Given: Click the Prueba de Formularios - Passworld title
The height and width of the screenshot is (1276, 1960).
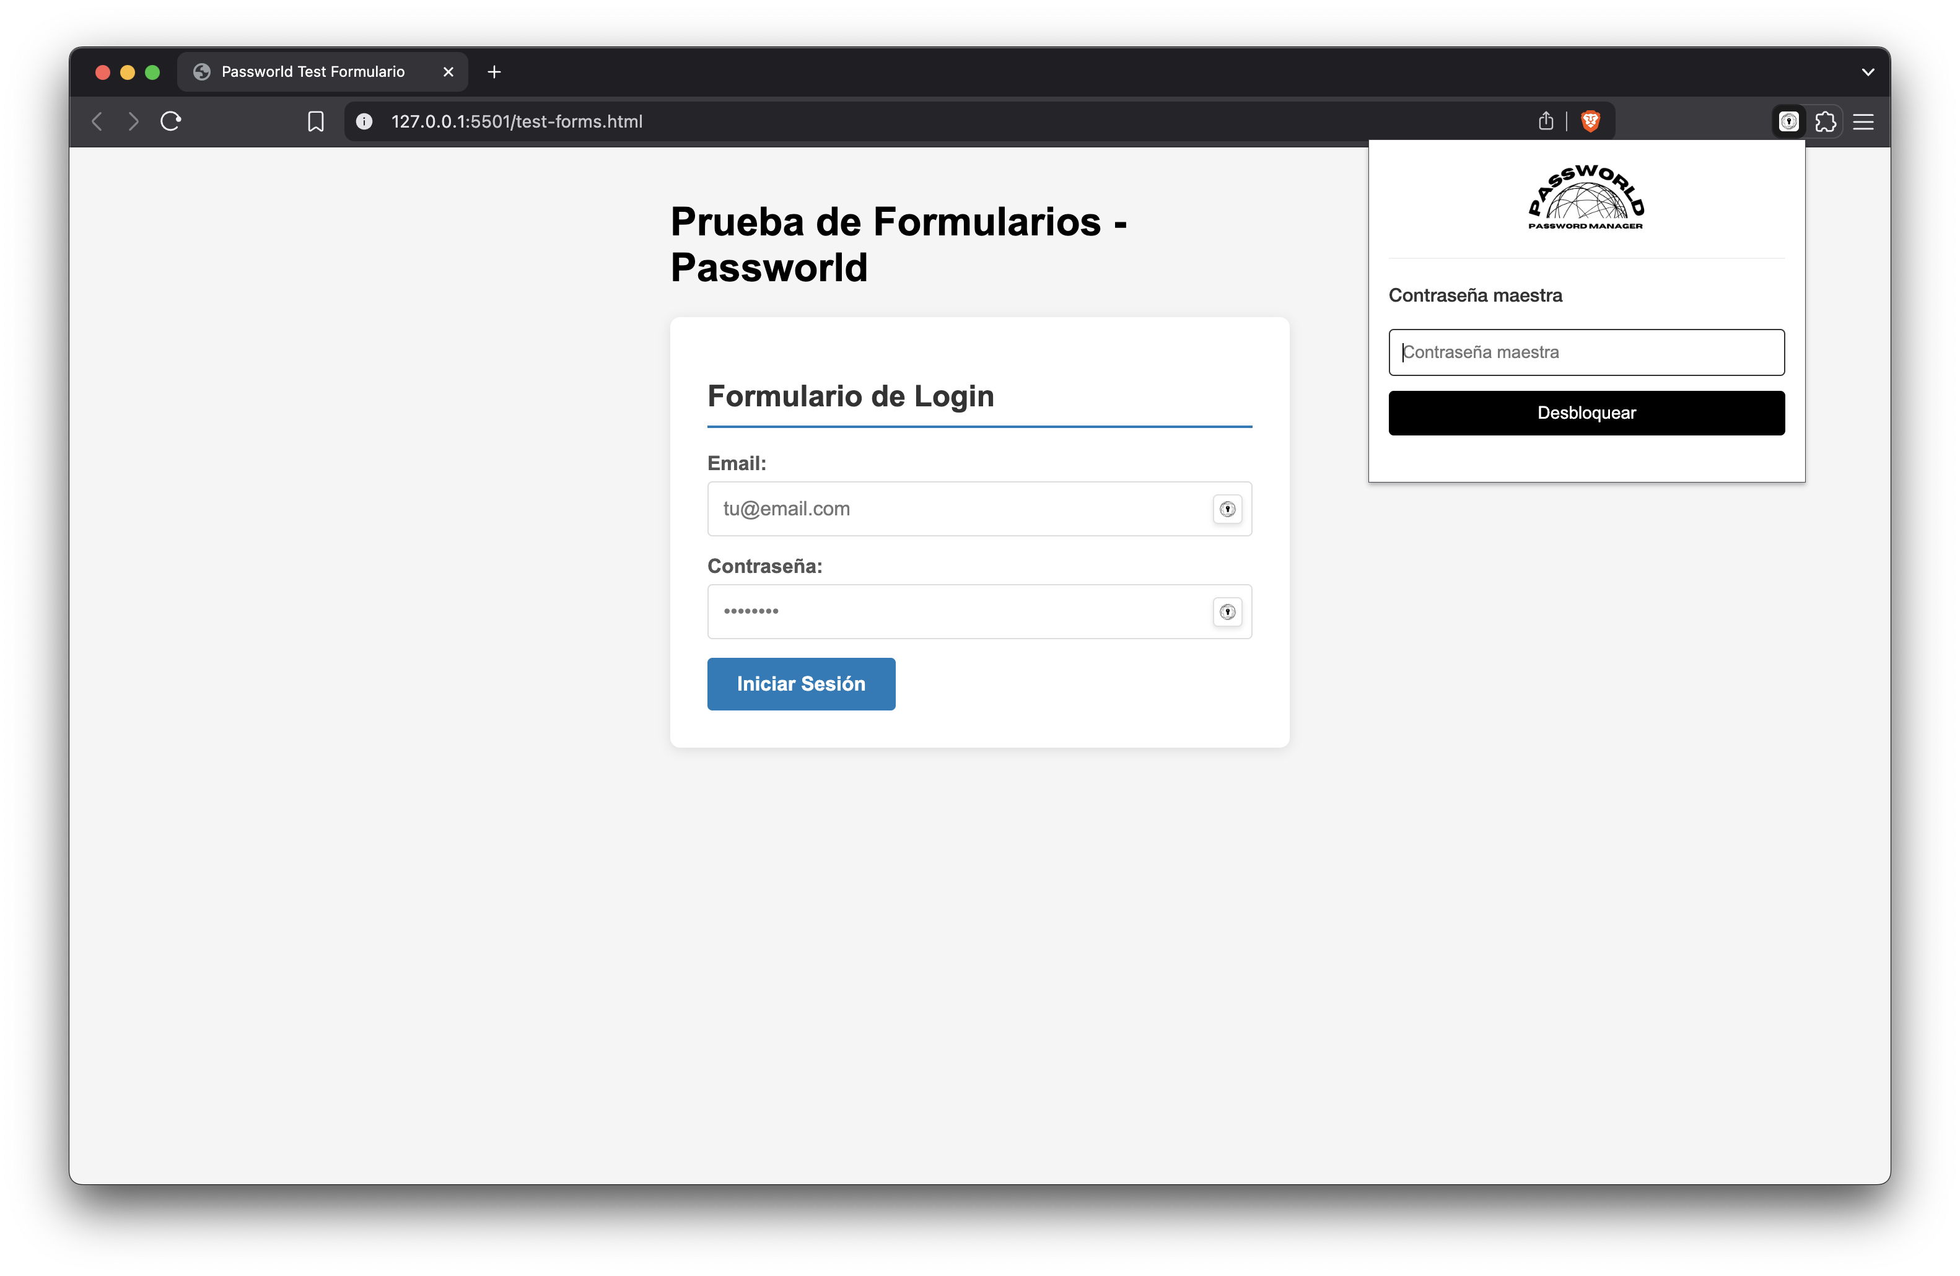Looking at the screenshot, I should tap(898, 245).
